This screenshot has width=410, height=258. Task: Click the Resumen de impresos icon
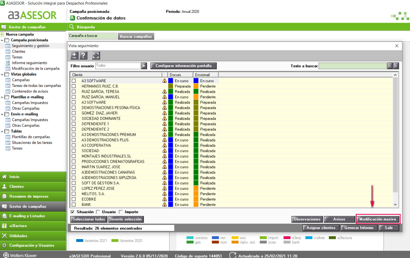(x=4, y=196)
